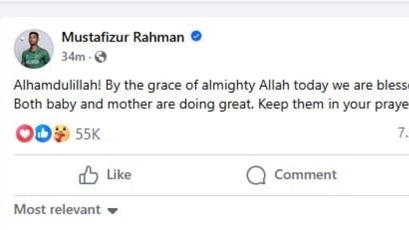
Task: Click the arrow next to Most relevant
Action: point(113,211)
